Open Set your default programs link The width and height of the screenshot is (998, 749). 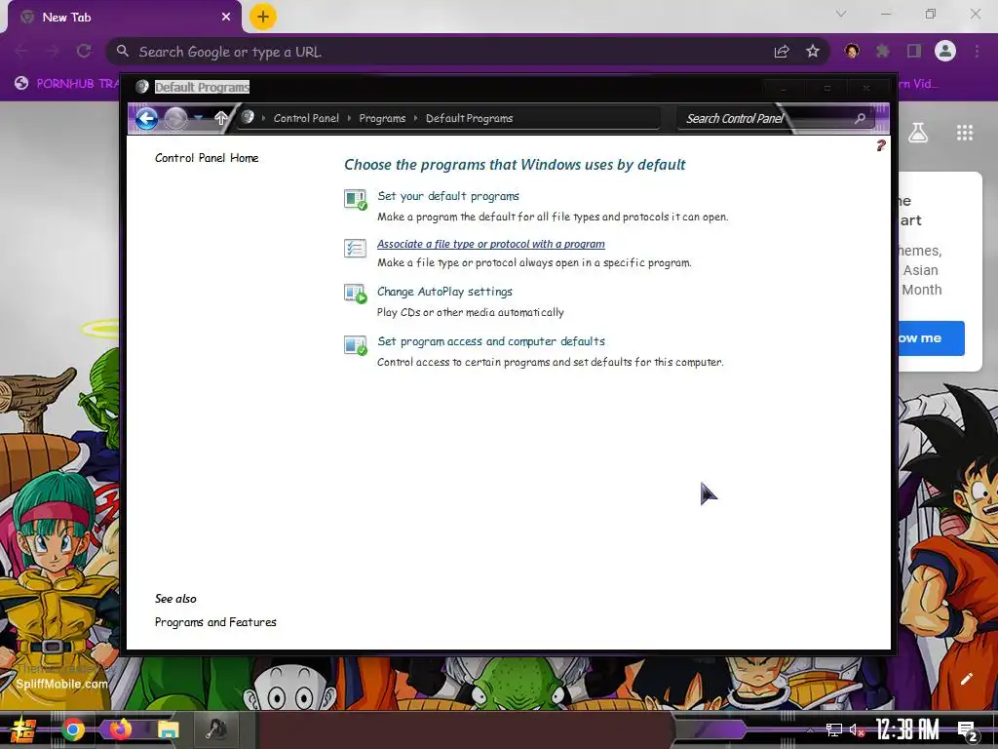[x=448, y=196]
